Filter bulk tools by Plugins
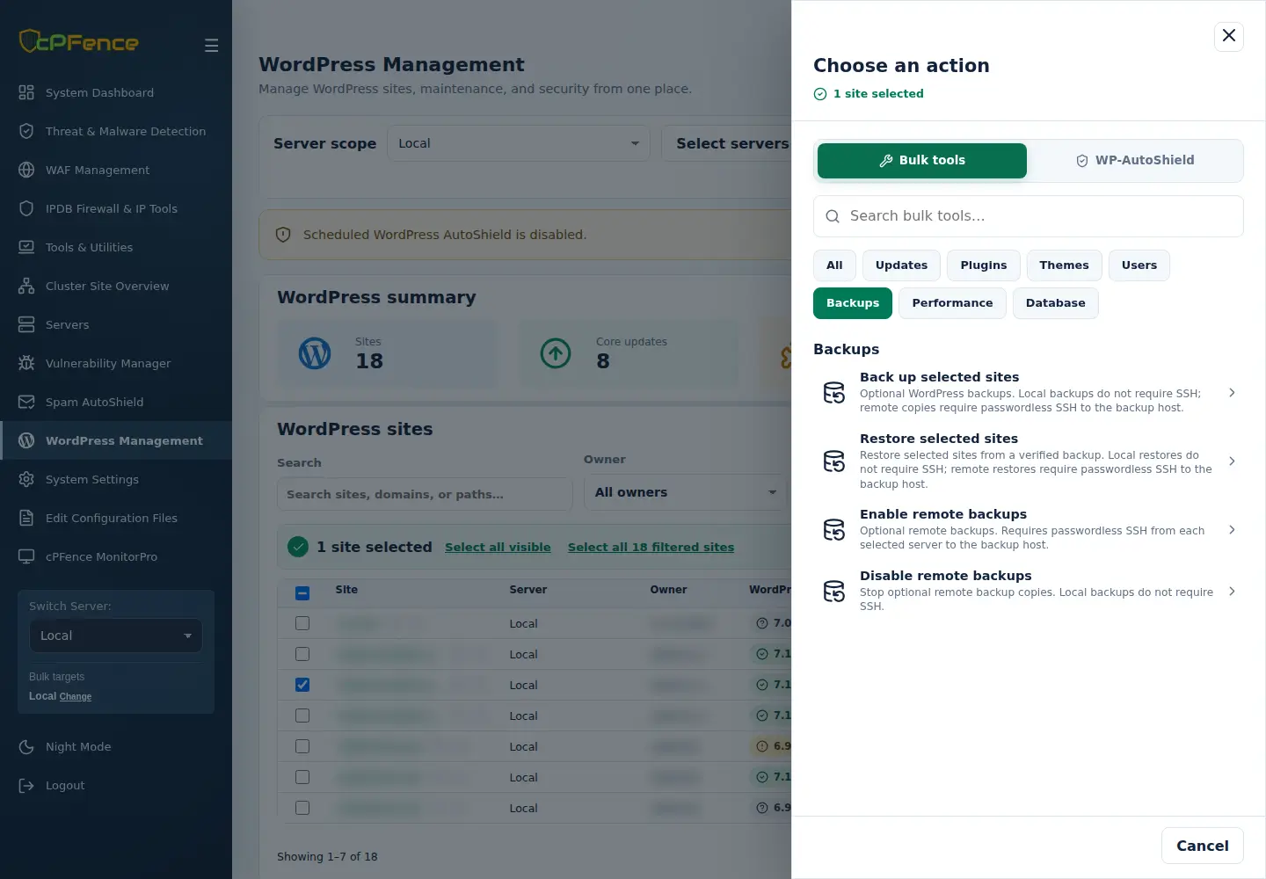 click(984, 265)
